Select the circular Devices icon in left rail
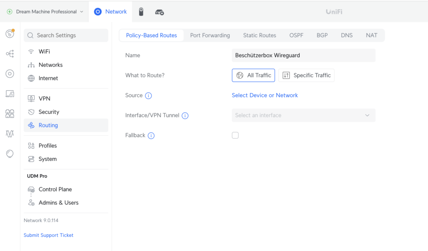The height and width of the screenshot is (251, 428). point(10,74)
